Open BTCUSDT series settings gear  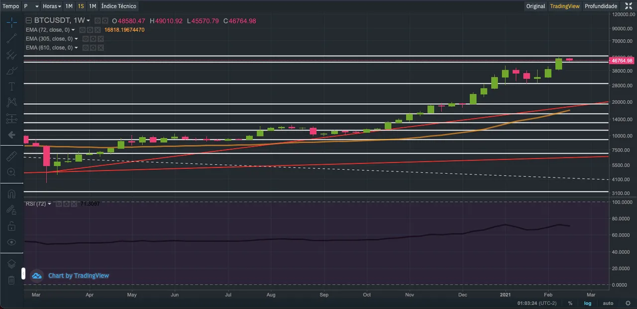105,21
